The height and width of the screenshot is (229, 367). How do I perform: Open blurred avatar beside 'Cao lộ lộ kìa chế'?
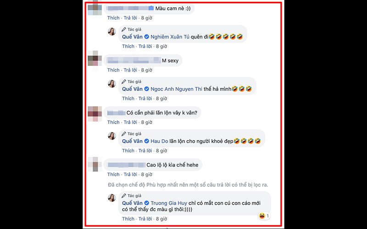[95, 164]
